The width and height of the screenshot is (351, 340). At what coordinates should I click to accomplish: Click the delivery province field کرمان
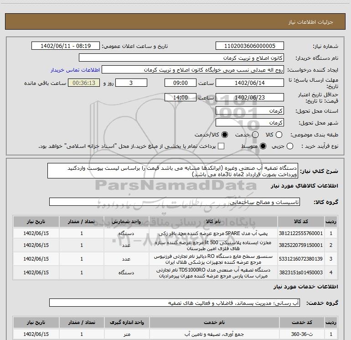(250, 110)
